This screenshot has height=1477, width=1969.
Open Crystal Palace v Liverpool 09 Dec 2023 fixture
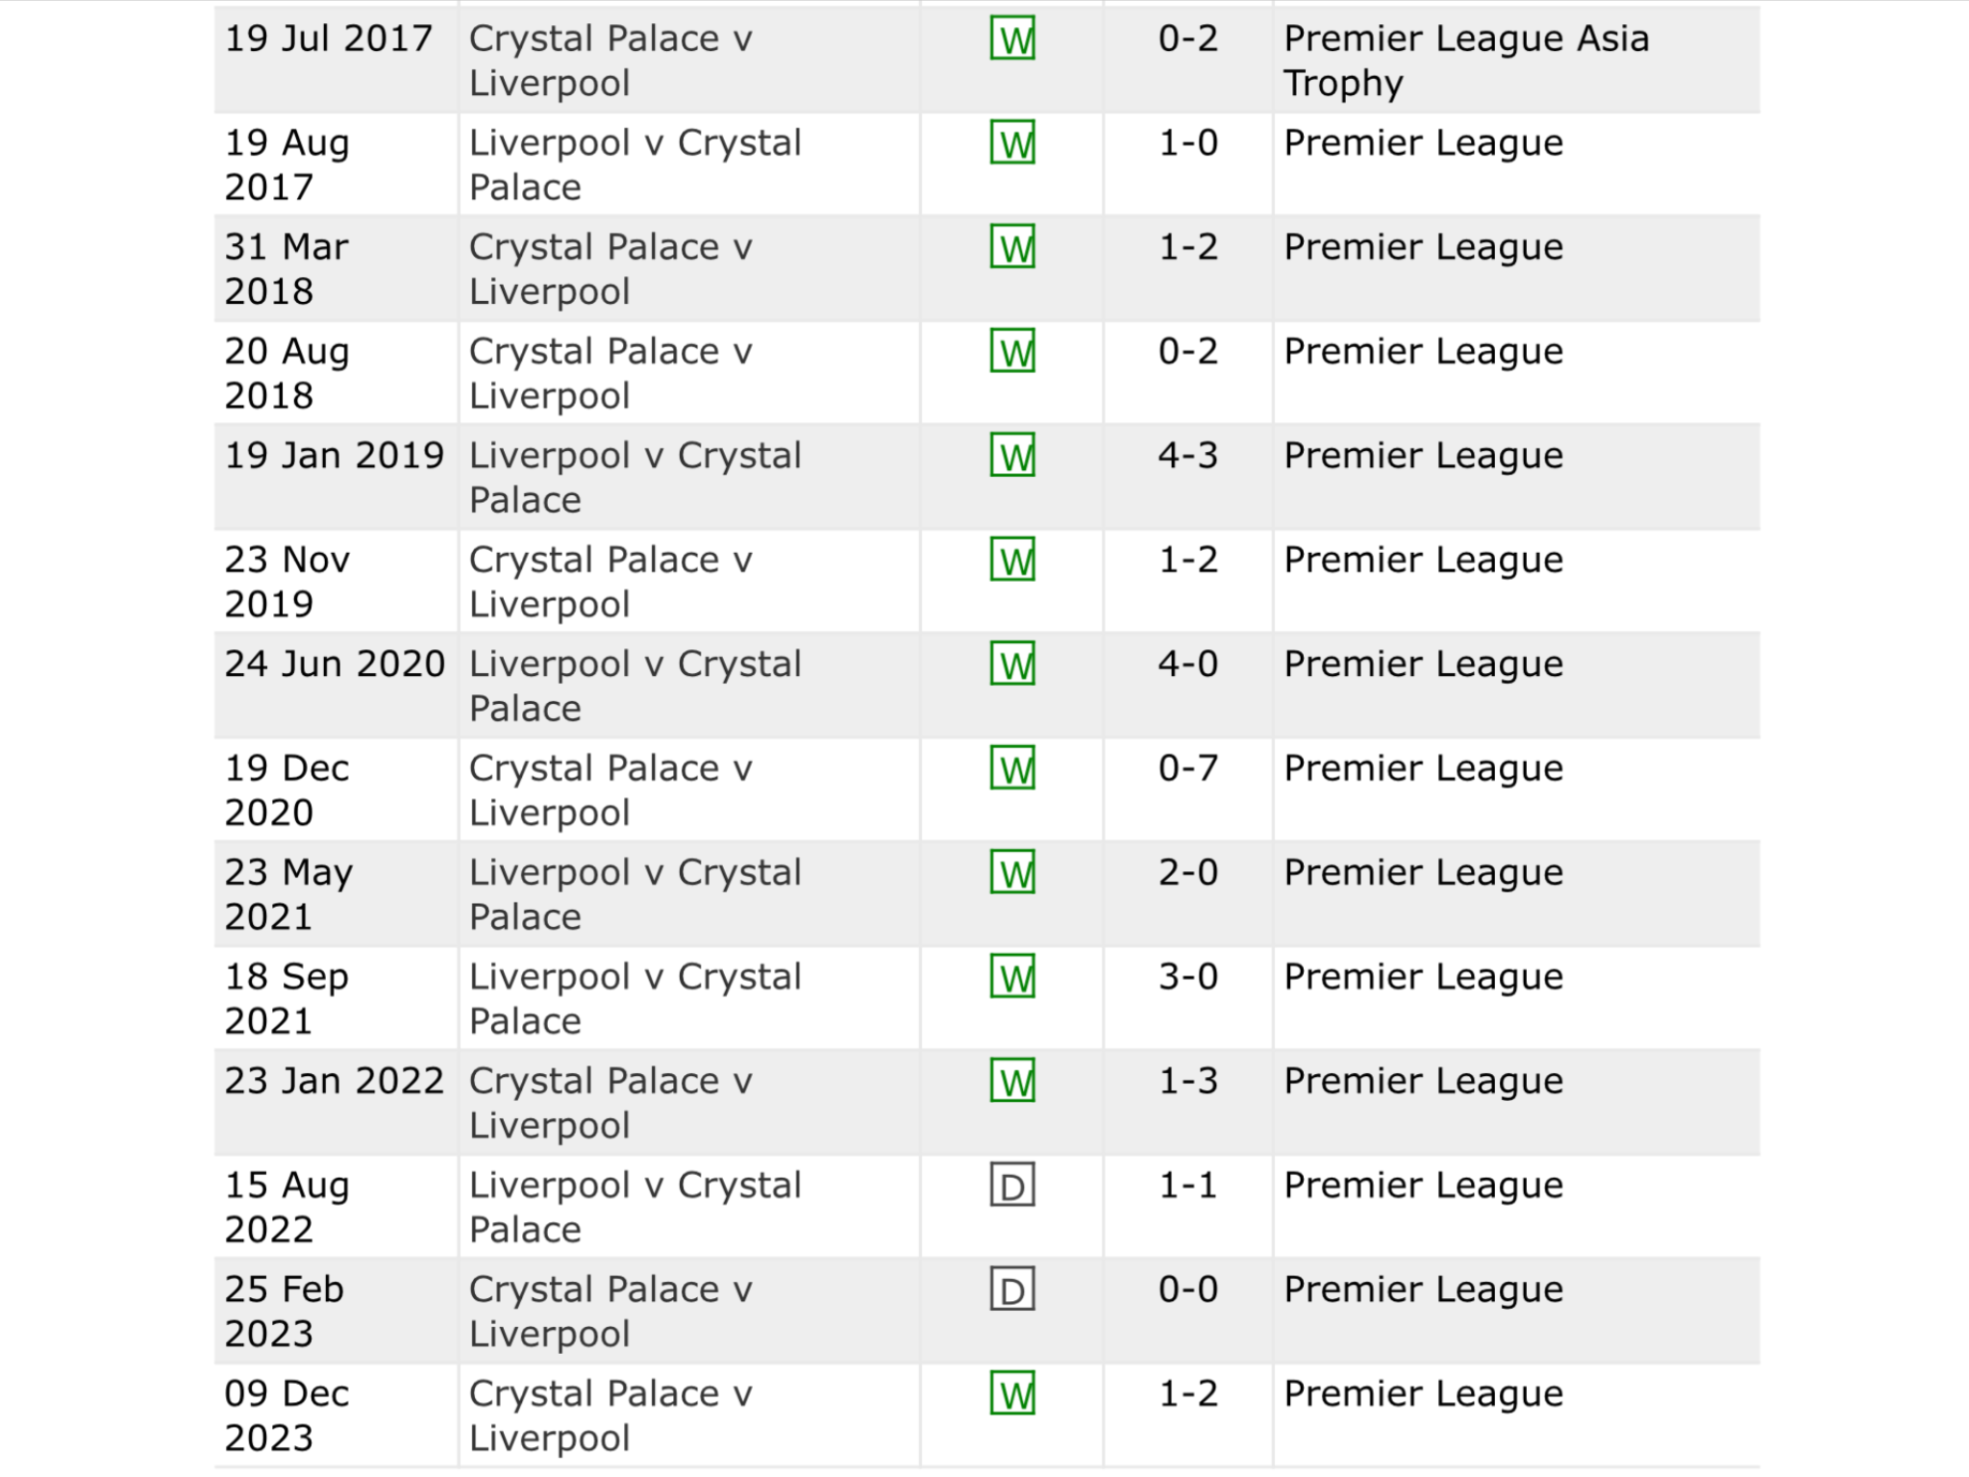coord(611,1415)
